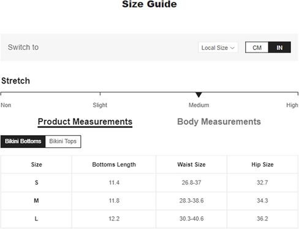The width and height of the screenshot is (299, 229).
Task: Click the 11.4 bottoms length cell
Action: [114, 182]
